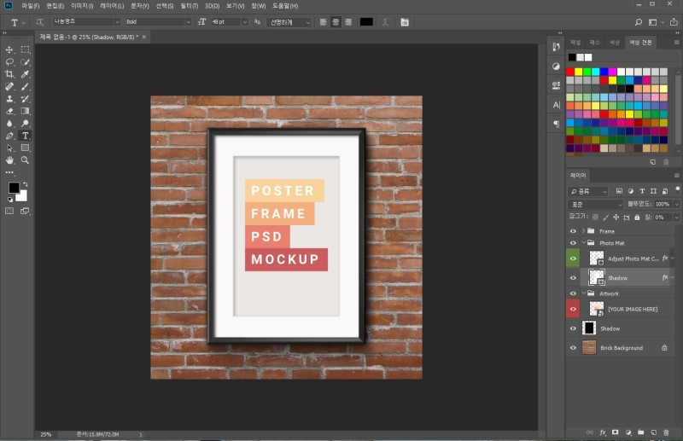Open the Paragraph panel icon
Viewport: 683px width, 441px height.
[x=557, y=124]
